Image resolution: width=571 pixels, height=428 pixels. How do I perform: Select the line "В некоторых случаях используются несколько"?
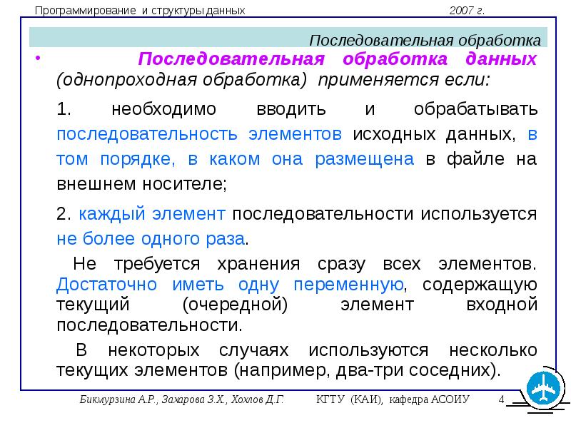coord(305,350)
